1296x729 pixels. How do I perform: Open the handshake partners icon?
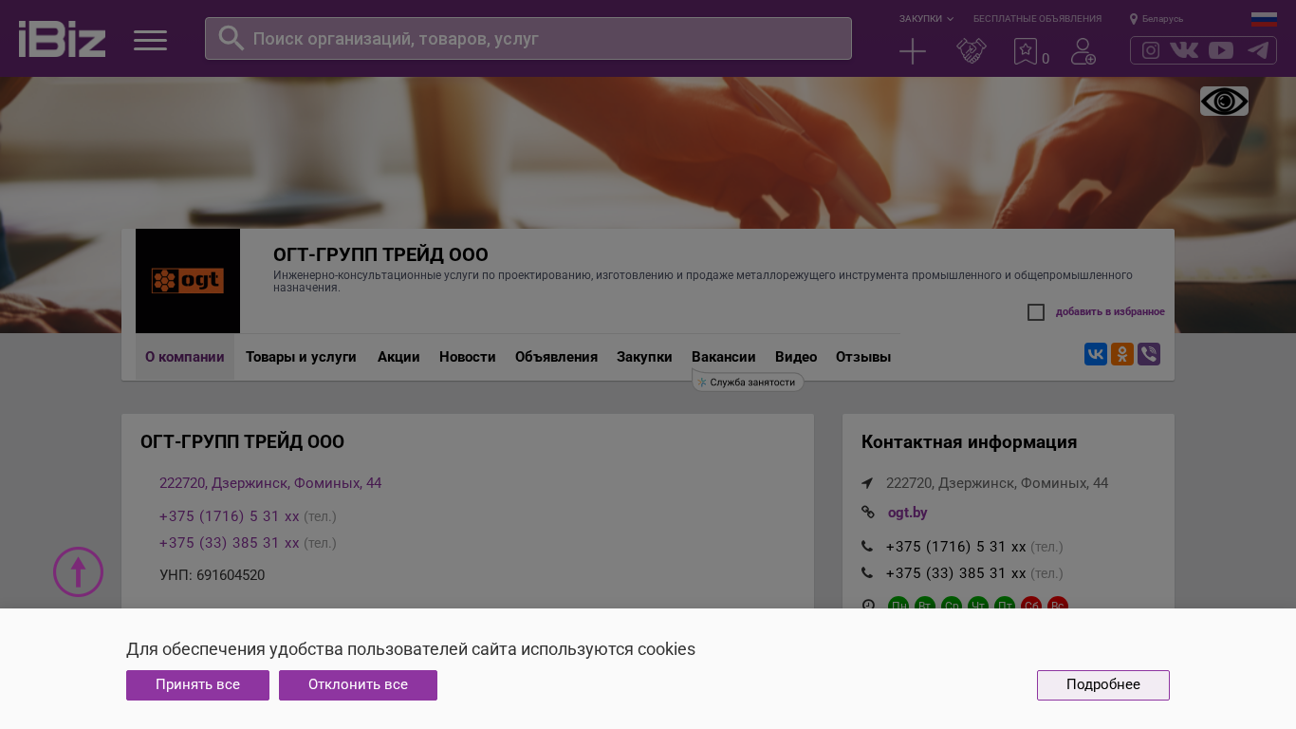pos(972,51)
